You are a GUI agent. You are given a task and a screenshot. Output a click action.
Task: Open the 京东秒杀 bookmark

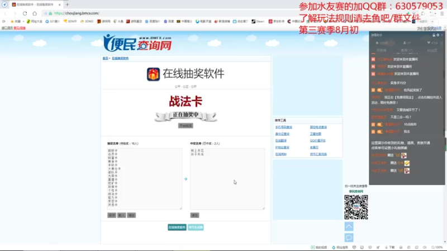[277, 21]
